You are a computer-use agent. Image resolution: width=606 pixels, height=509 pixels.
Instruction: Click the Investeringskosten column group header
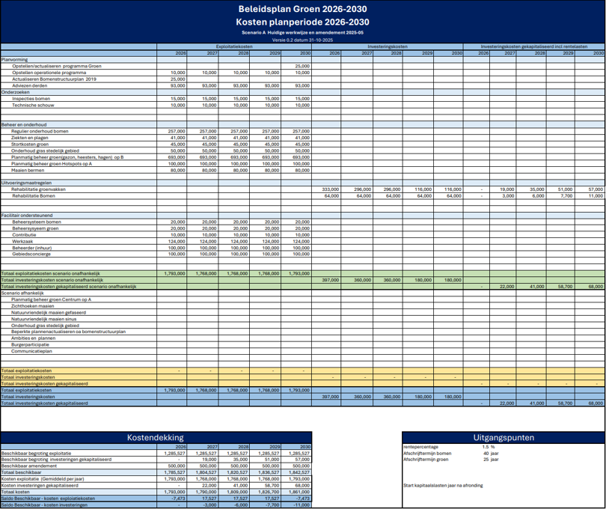(388, 46)
